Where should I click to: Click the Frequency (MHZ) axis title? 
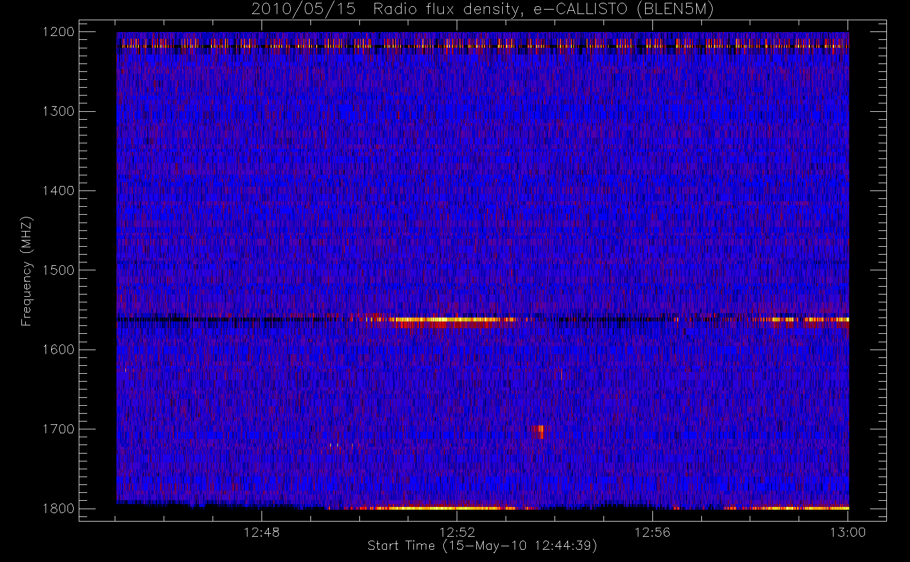(x=26, y=271)
